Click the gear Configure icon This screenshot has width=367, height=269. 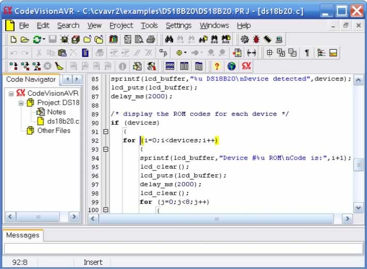245,39
